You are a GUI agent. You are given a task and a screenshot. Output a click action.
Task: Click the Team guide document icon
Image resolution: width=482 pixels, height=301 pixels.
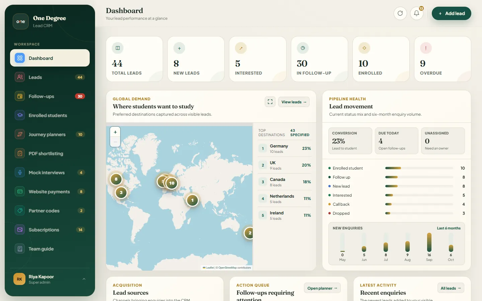click(20, 248)
